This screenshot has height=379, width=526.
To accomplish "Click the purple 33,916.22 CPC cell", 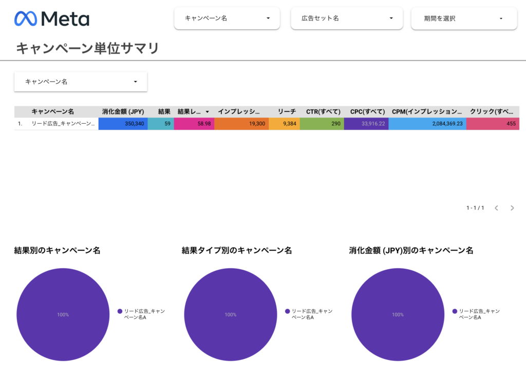I will click(366, 124).
